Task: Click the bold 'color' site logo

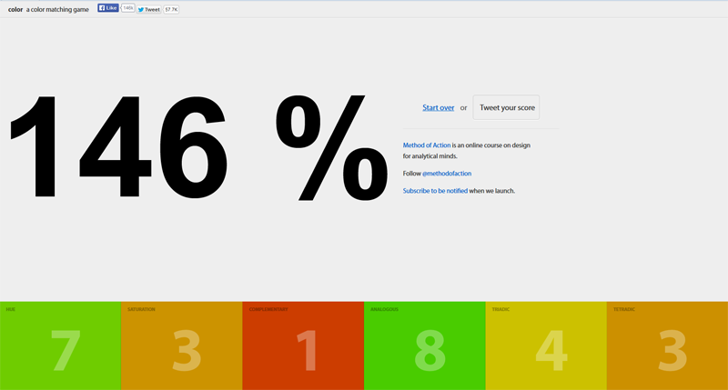Action: pos(15,9)
